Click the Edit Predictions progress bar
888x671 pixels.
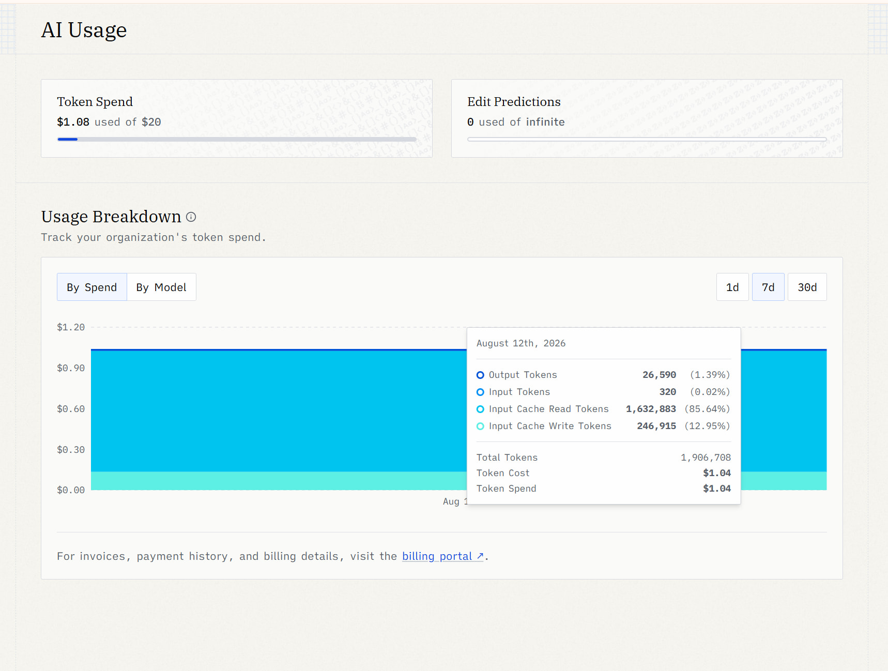[647, 139]
